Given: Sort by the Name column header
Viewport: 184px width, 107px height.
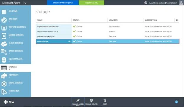Looking at the screenshot, I should coord(40,20).
